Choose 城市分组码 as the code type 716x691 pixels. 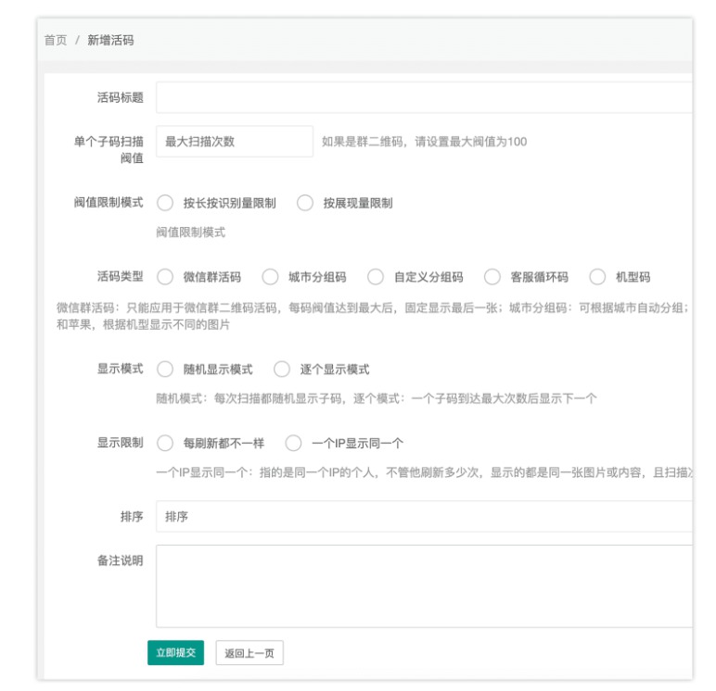pos(270,276)
